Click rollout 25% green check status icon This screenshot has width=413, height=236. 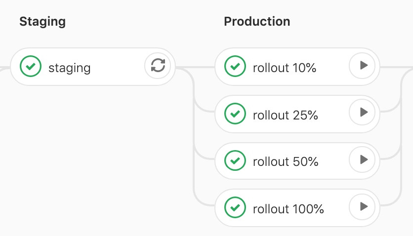click(235, 114)
